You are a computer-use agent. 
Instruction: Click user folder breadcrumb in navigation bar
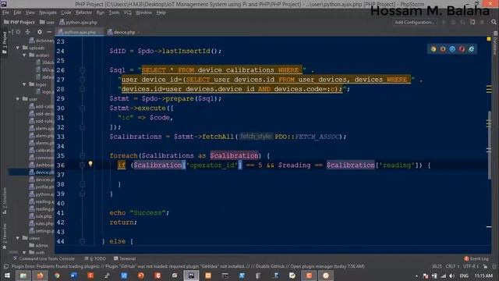click(47, 23)
